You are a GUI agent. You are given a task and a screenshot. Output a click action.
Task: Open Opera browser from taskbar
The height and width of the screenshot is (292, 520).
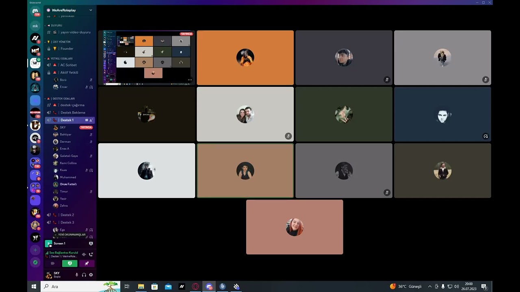tap(195, 286)
